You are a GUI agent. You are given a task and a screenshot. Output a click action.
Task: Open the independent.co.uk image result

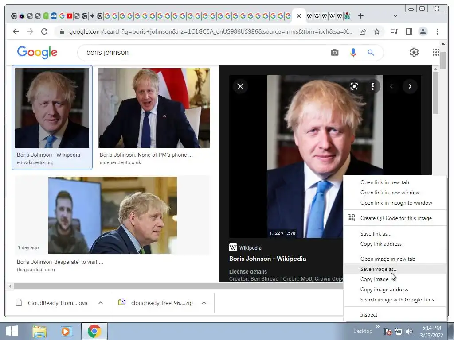(x=154, y=108)
